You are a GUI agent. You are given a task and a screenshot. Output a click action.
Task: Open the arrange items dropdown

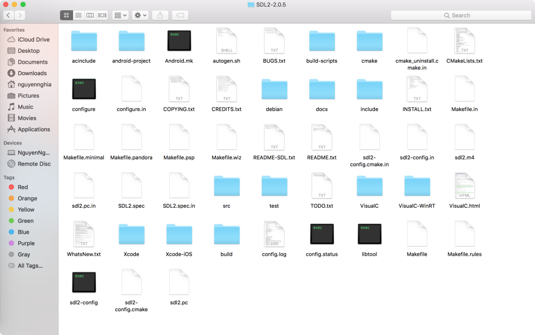(120, 15)
